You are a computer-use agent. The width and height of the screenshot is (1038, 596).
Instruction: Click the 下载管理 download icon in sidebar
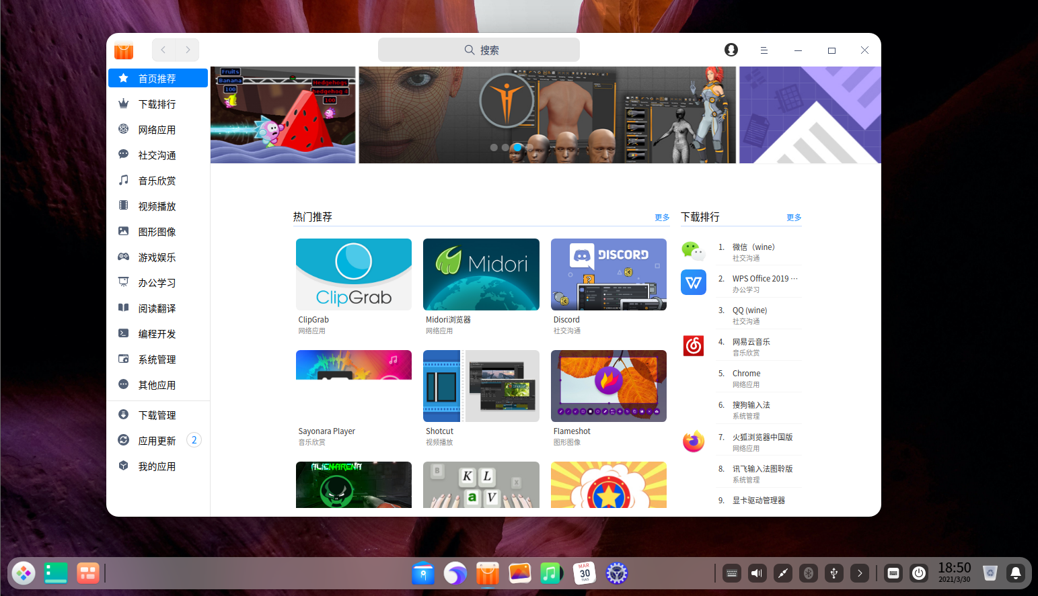[x=124, y=415]
